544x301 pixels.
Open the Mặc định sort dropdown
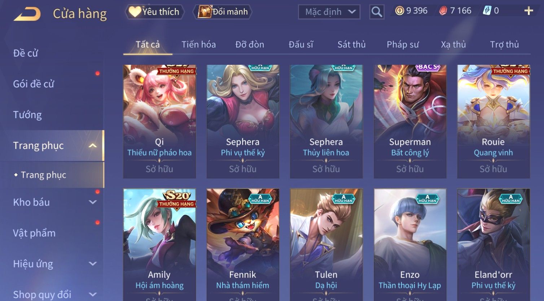(329, 12)
